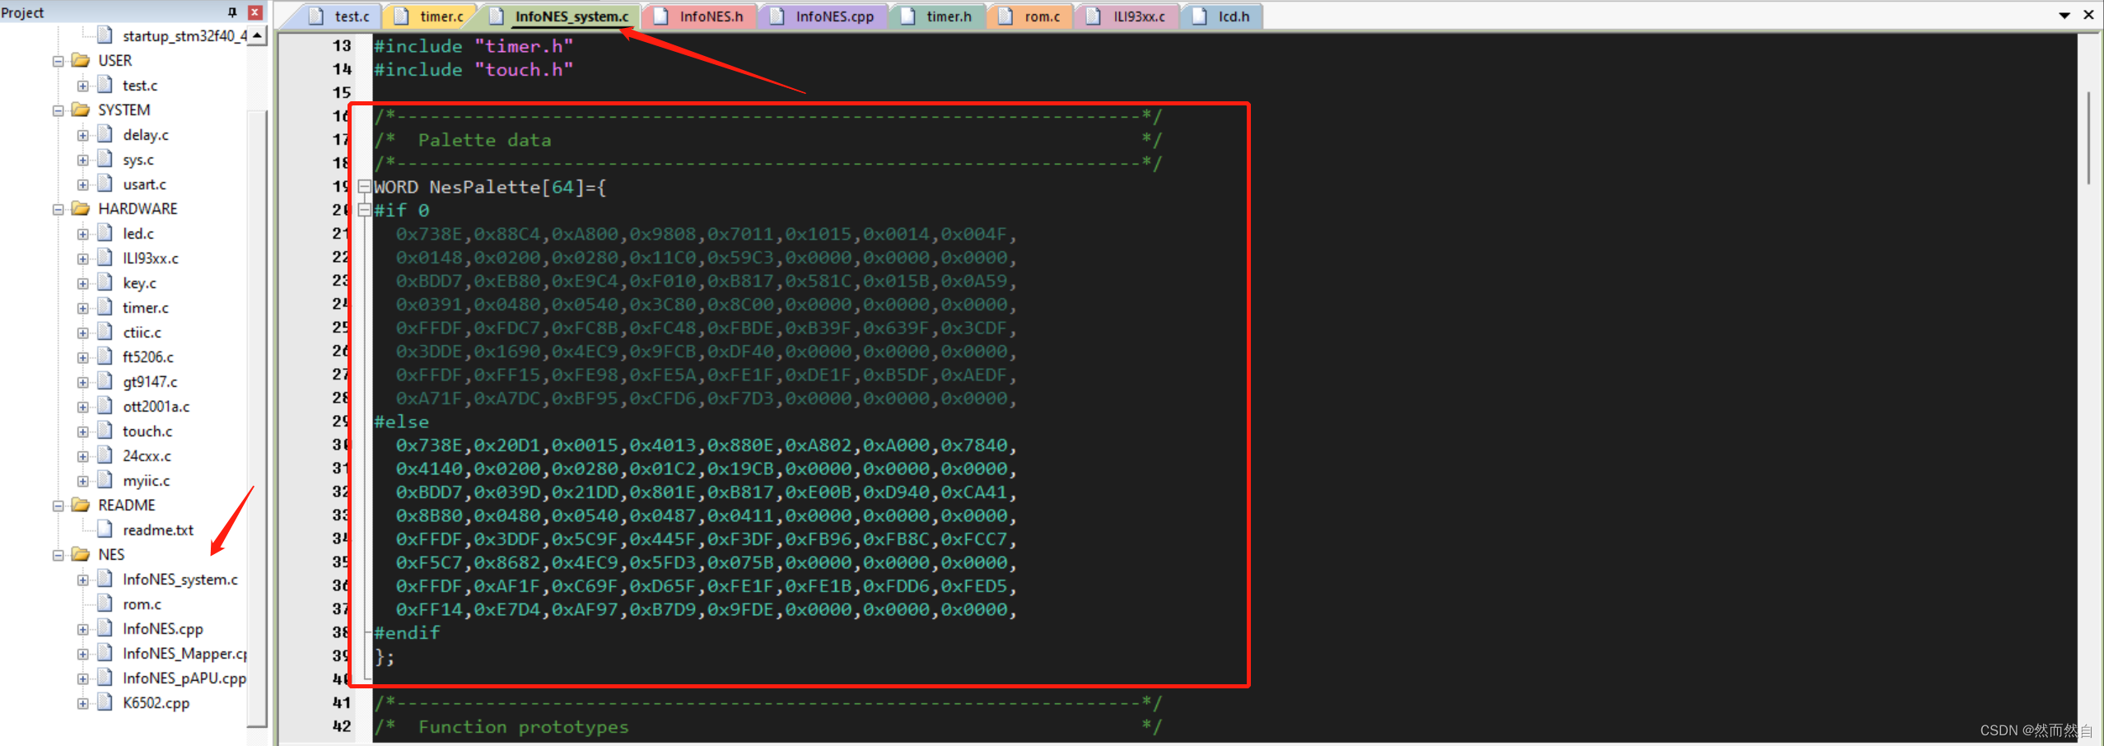
Task: Pin the Project panel
Action: (232, 12)
